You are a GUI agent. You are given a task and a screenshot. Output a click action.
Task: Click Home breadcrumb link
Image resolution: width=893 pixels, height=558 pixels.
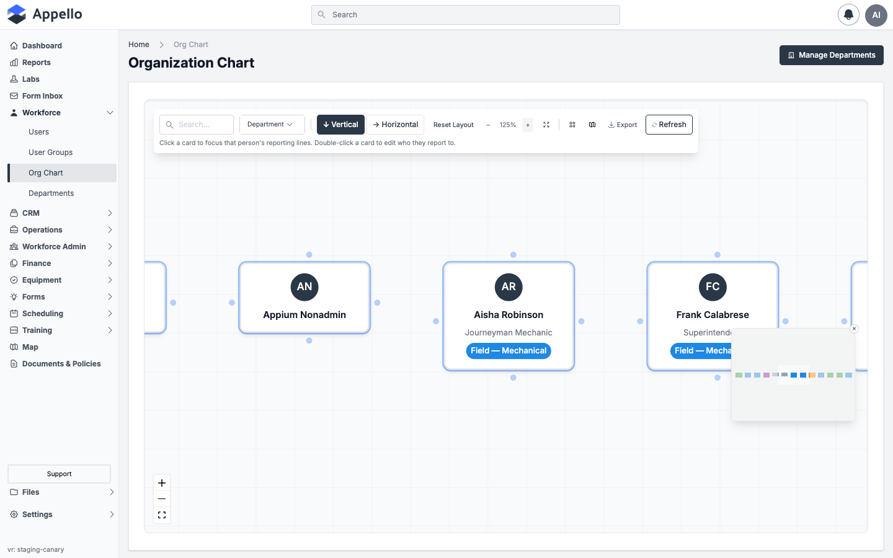tap(139, 45)
